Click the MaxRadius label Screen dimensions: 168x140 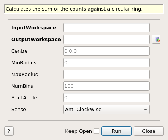pos(24,75)
